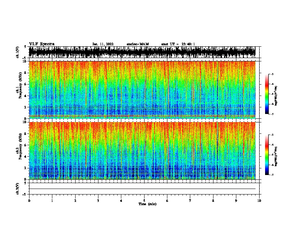The width and height of the screenshot is (292, 225).
Task: Click the ch.1 spectrogram color scale bar
Action: [x=267, y=94]
